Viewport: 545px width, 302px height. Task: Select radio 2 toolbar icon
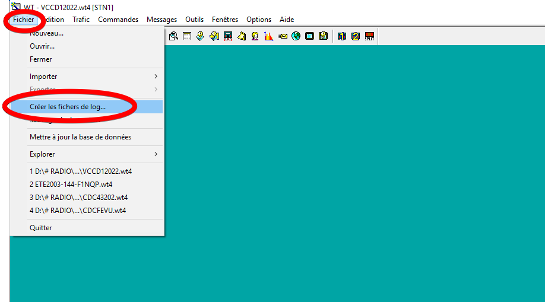(355, 36)
